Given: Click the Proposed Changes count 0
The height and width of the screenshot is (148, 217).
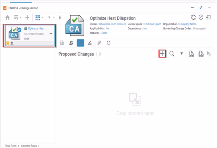Looking at the screenshot, I should pos(100,54).
